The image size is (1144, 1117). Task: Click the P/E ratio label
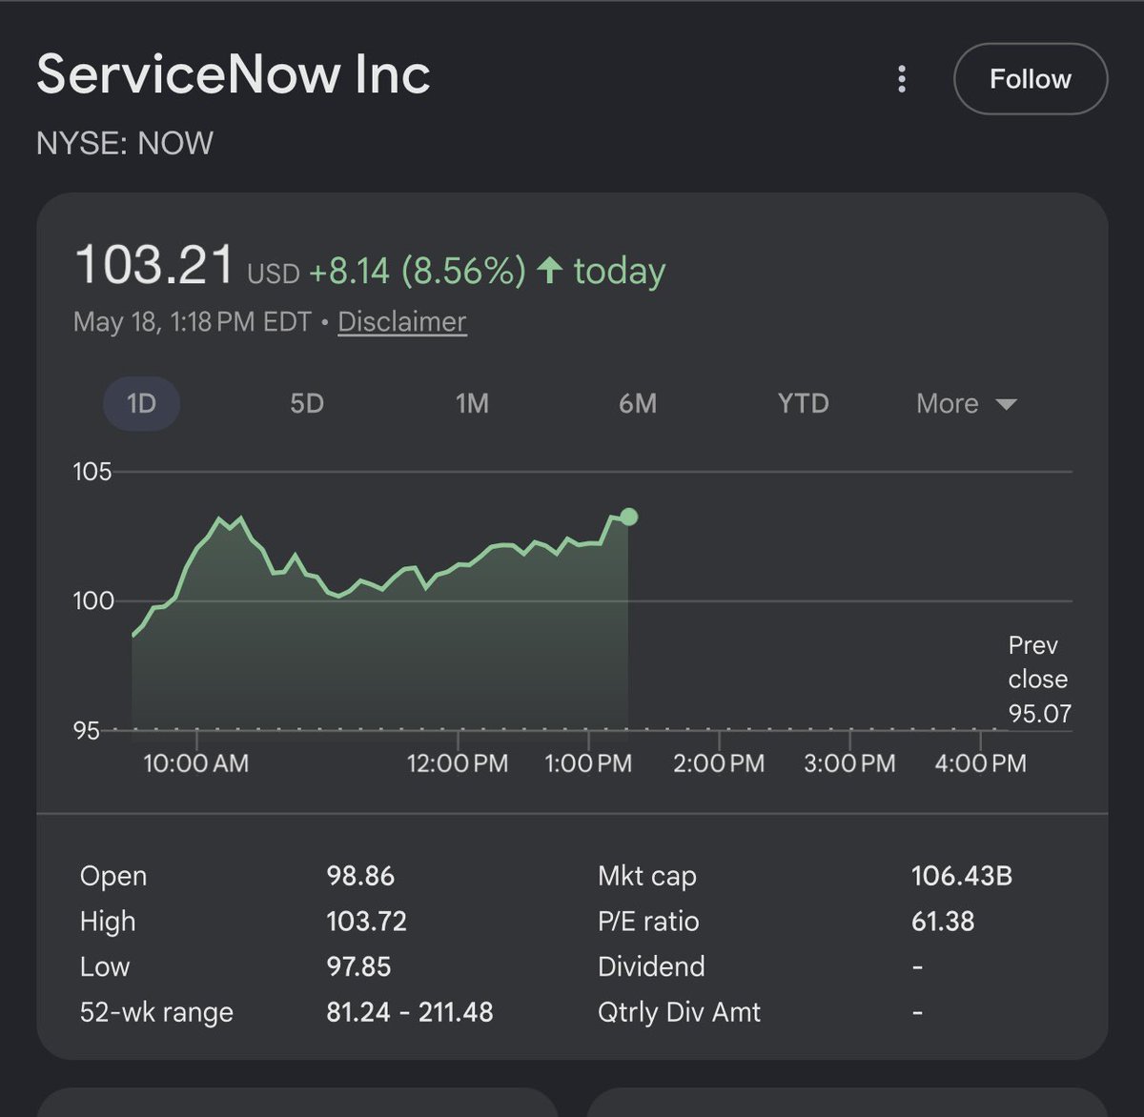[x=648, y=922]
